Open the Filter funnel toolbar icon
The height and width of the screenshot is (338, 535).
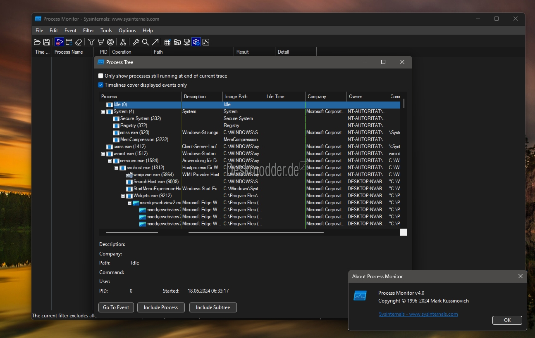tap(91, 42)
